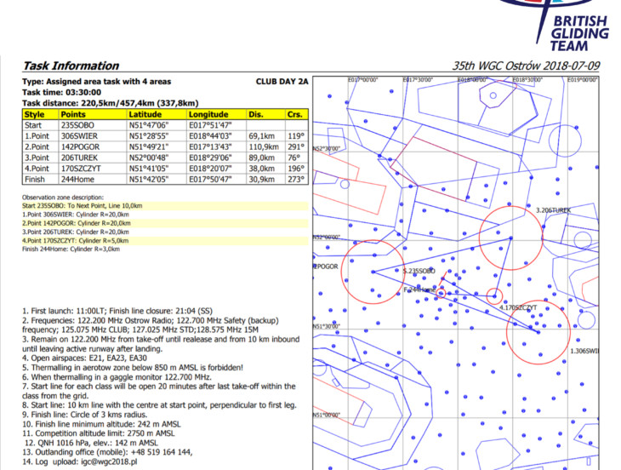
Task: Click the CLUB DAY 2A label
Action: [x=282, y=82]
